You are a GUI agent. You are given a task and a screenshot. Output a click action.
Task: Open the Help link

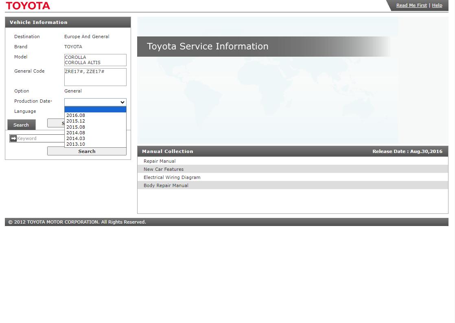click(437, 5)
